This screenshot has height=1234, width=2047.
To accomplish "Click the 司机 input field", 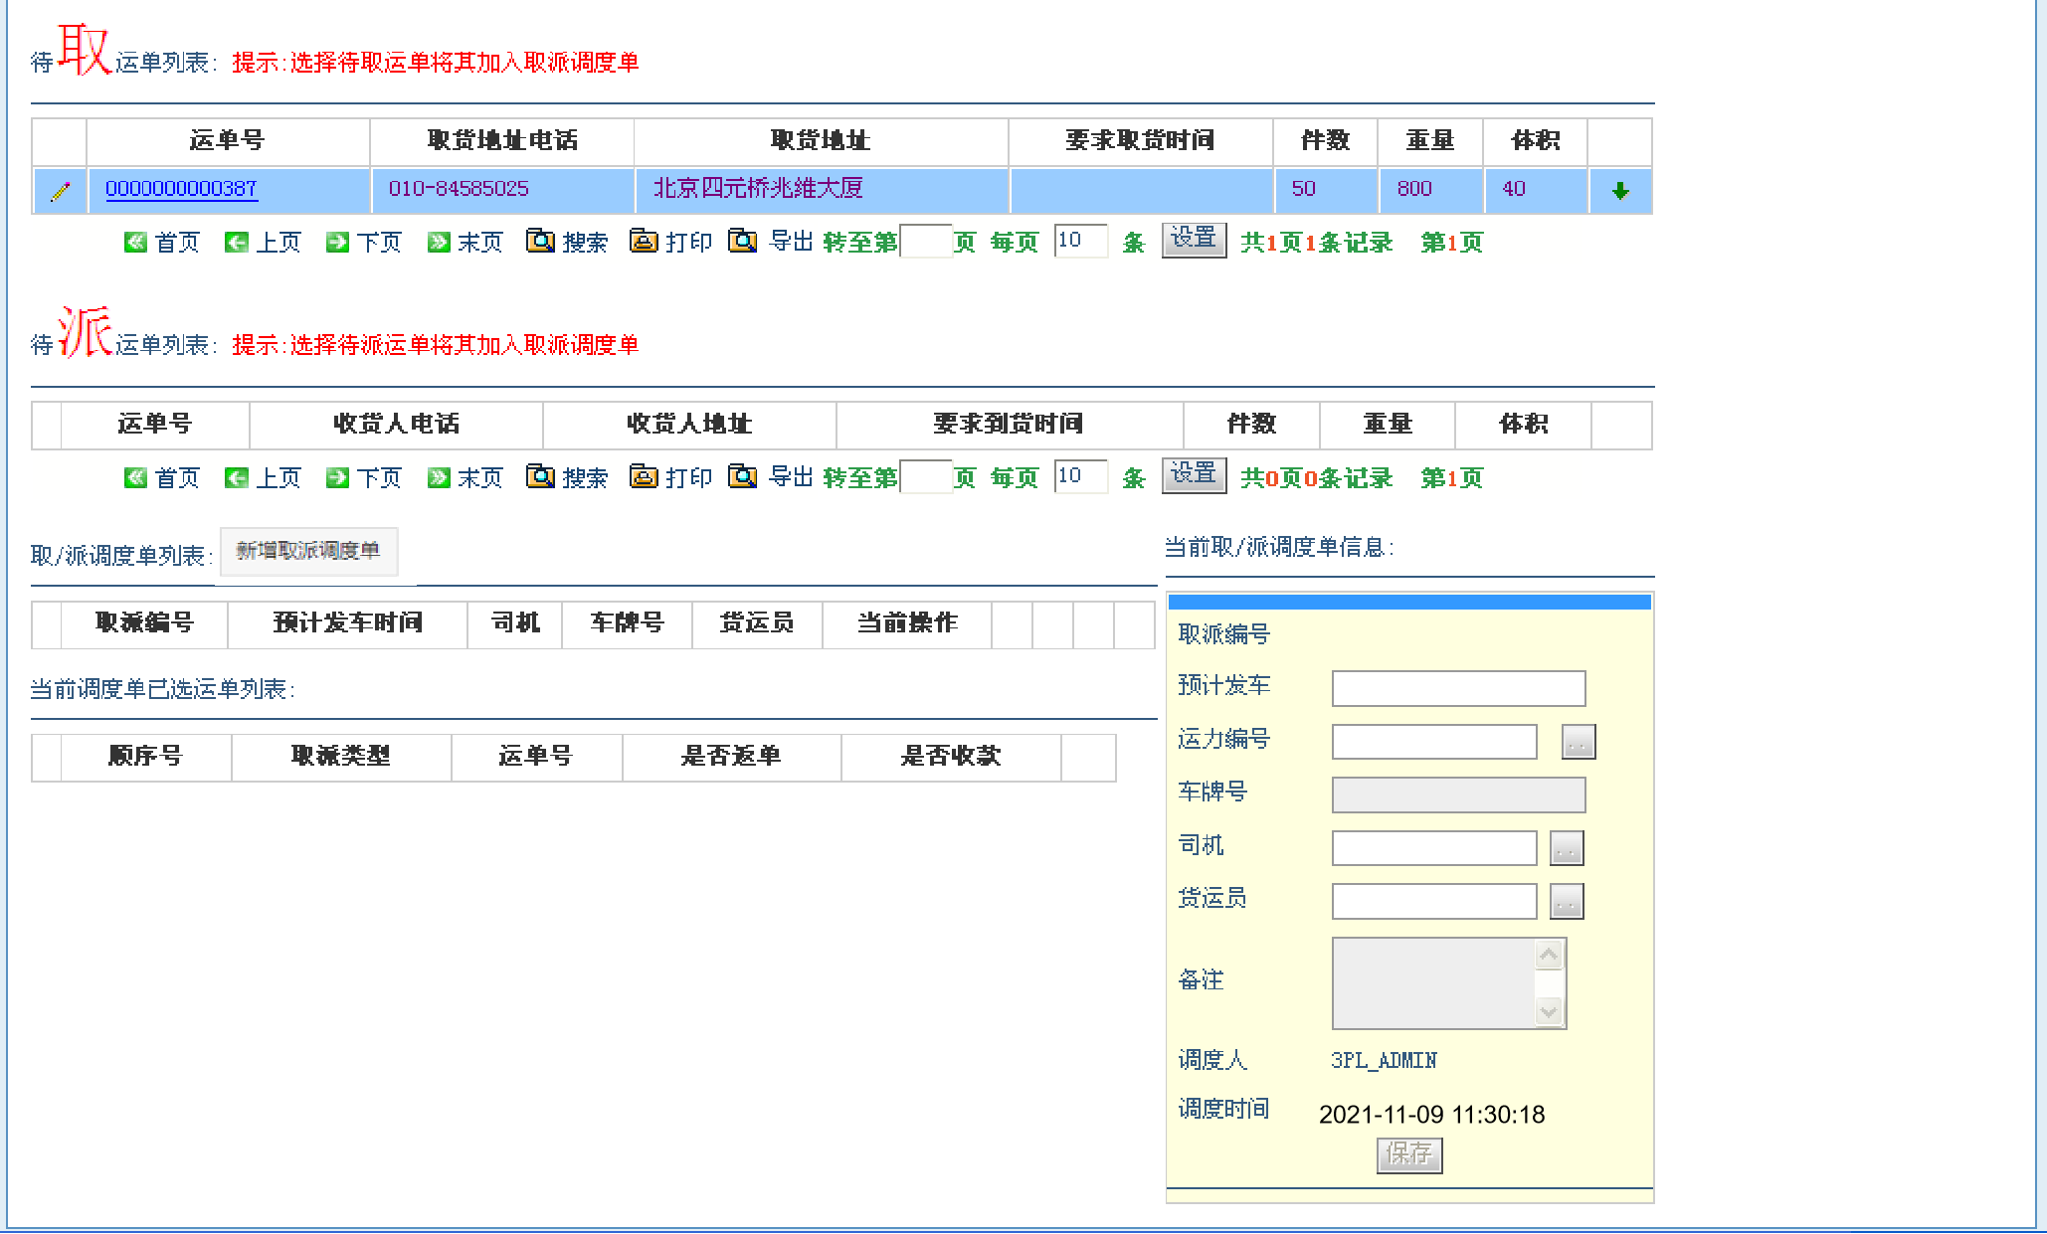I will coord(1434,848).
